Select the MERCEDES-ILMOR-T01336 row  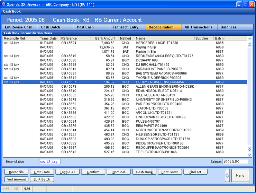(125, 43)
